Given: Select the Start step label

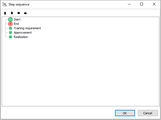Looking at the screenshot, I should (17, 19).
